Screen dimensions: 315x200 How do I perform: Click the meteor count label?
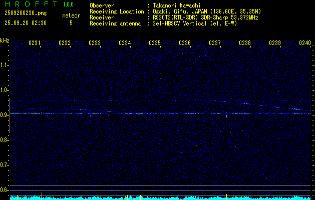pyautogui.click(x=71, y=15)
